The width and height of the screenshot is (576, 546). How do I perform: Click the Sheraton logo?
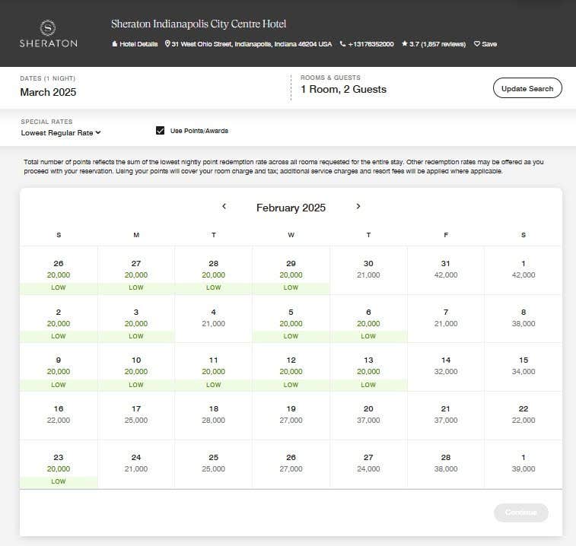tap(48, 34)
